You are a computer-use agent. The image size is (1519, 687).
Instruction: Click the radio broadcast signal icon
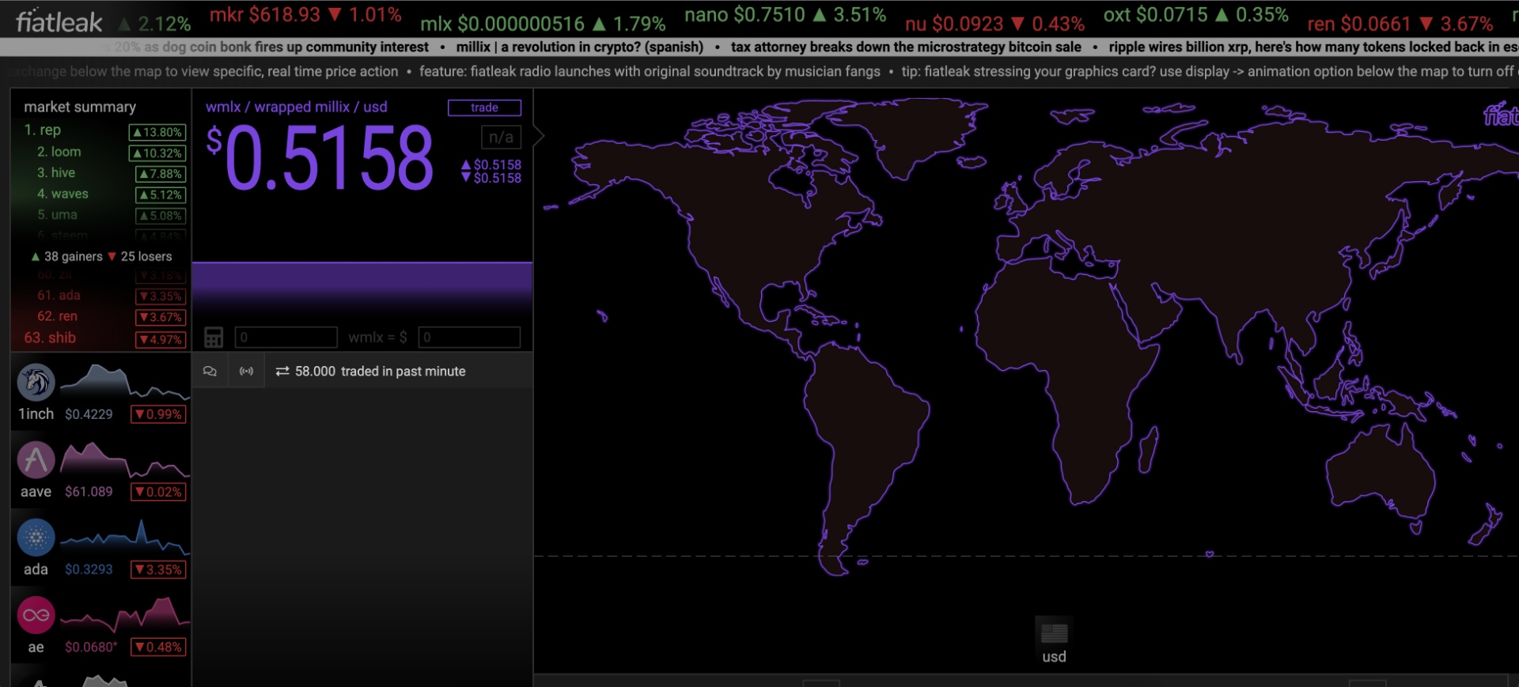(247, 371)
